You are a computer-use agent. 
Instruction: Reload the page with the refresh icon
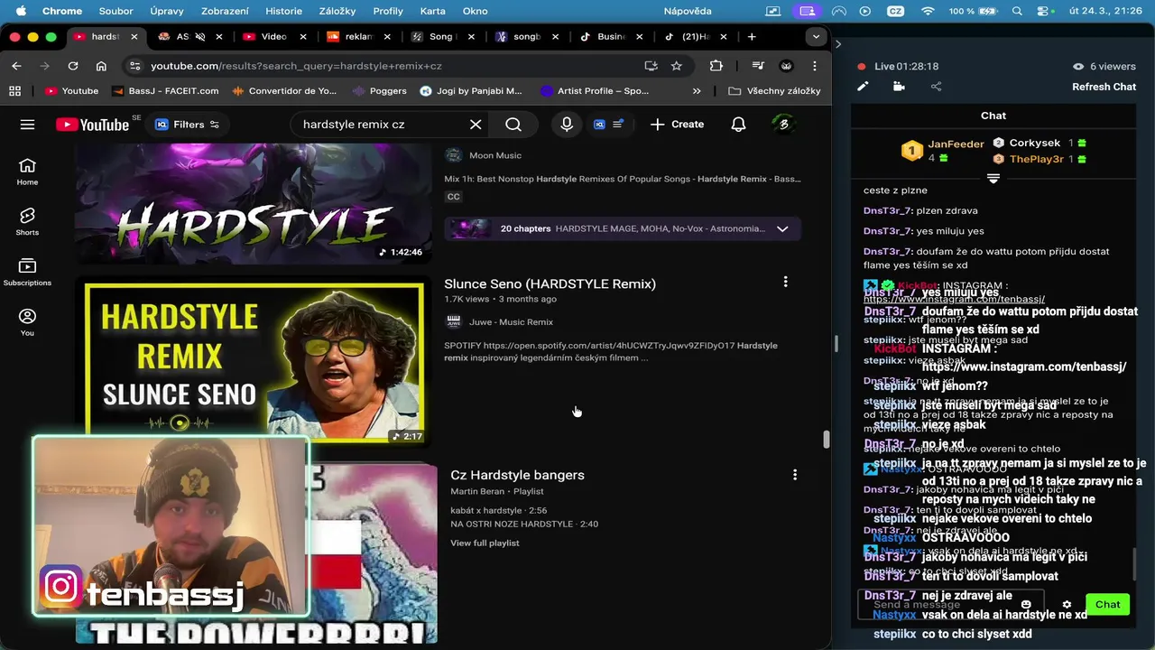pyautogui.click(x=73, y=66)
